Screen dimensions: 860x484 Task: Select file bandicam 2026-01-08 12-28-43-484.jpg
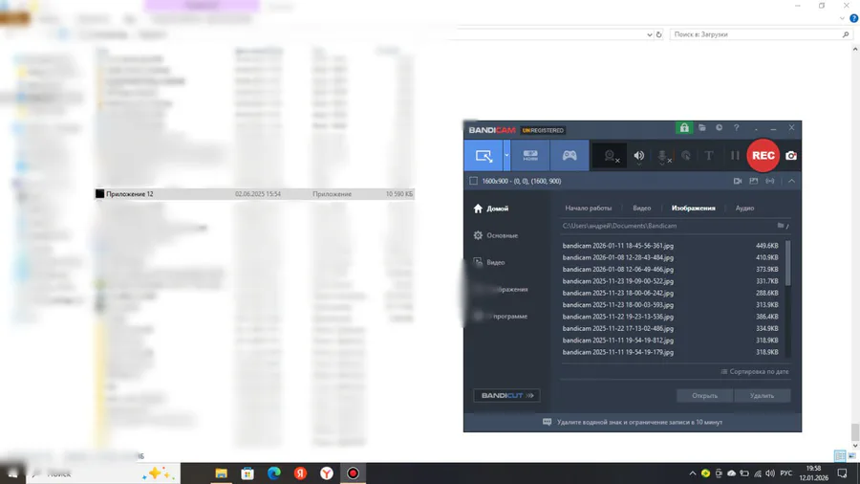pyautogui.click(x=670, y=257)
